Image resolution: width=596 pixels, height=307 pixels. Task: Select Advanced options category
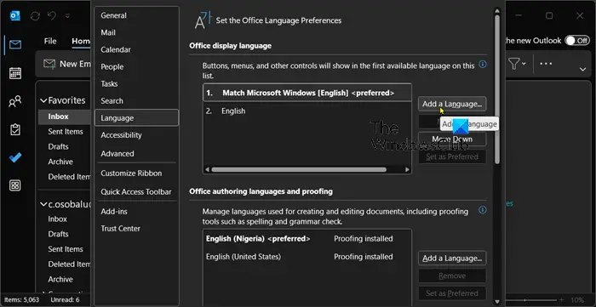(x=136, y=154)
